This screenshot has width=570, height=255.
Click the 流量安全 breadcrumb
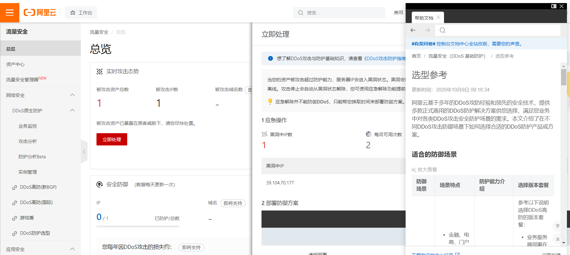coord(99,32)
